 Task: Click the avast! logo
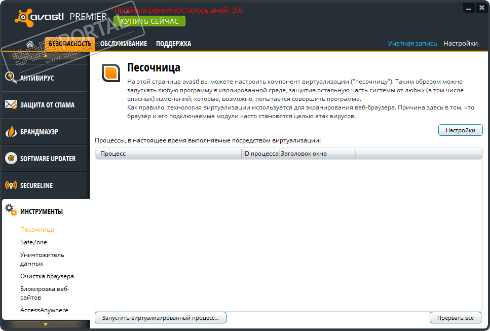(39, 17)
